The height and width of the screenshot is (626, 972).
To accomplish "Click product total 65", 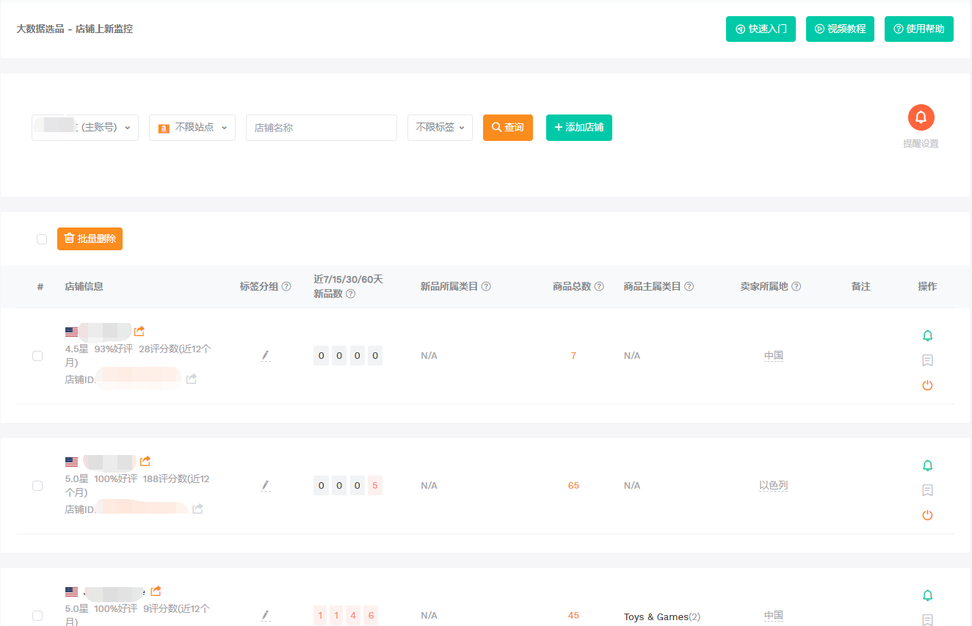I will pos(573,486).
